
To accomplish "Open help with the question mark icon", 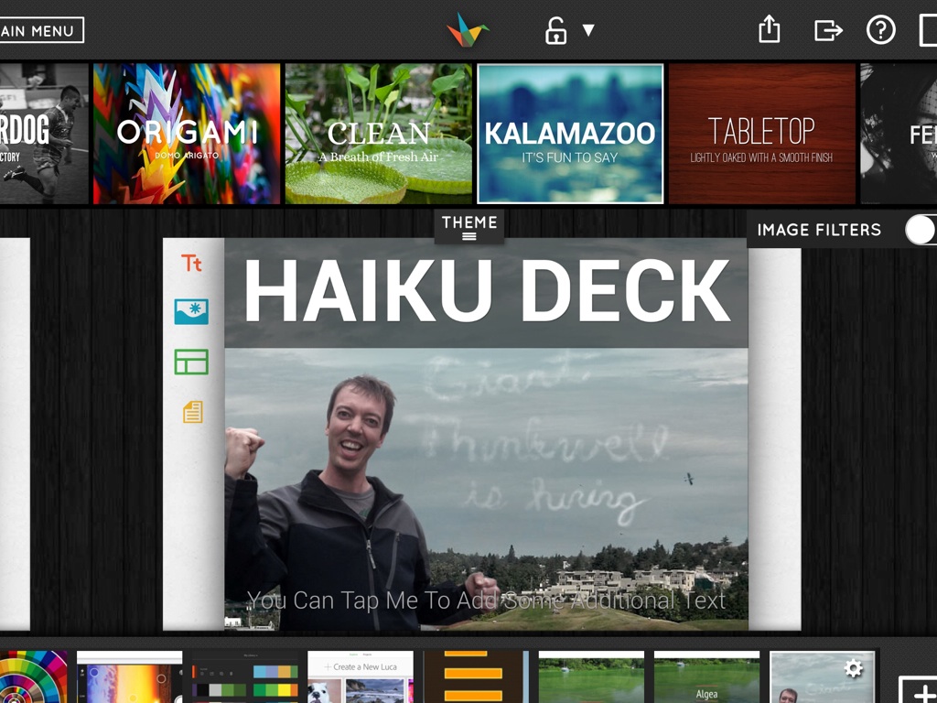I will [880, 30].
